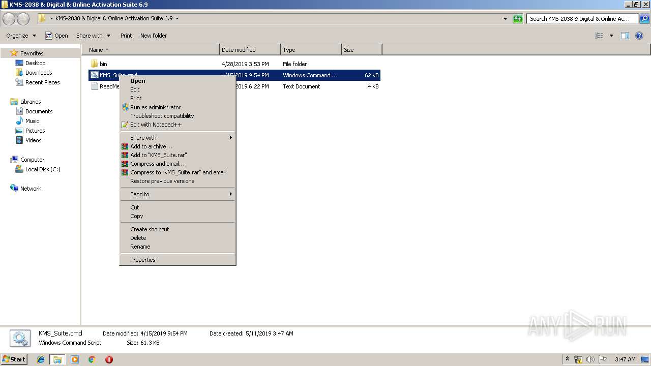
Task: Open Desktop under Favorites
Action: 35,63
